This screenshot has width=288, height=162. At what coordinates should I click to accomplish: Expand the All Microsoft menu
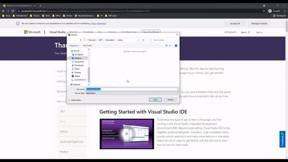231,32
